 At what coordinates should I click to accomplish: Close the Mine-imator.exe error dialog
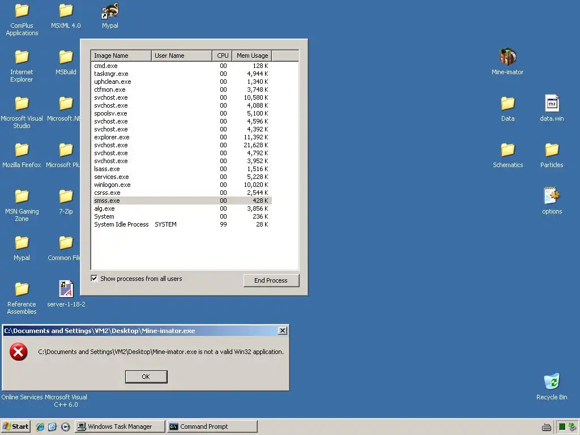[282, 331]
